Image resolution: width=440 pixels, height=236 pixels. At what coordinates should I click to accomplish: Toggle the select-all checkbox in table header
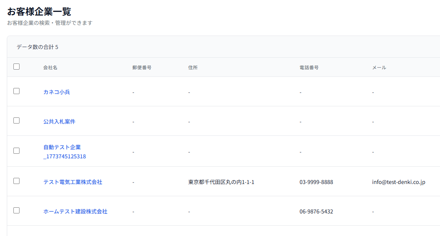tap(16, 67)
